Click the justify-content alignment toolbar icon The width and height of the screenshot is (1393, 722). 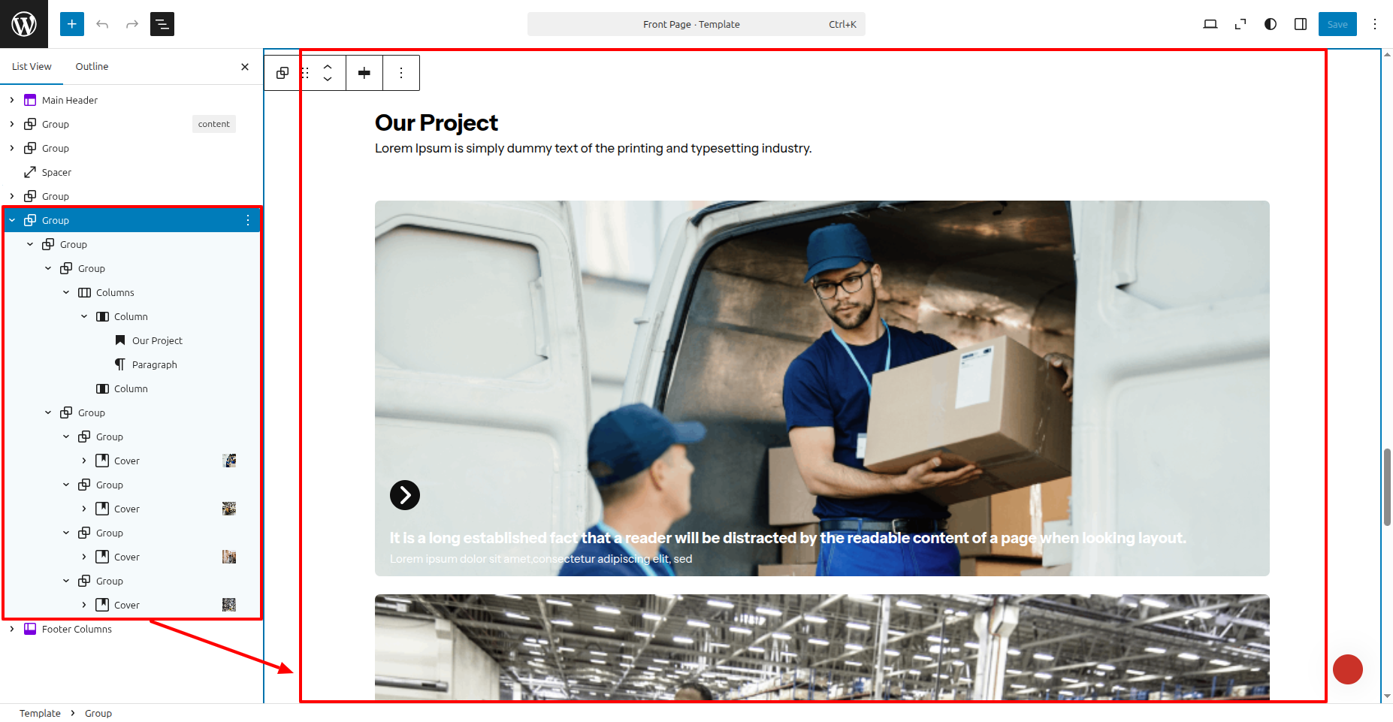pos(364,73)
